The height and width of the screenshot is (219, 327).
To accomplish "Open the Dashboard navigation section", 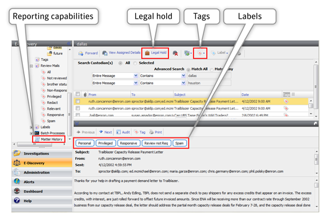I will click(42, 191).
